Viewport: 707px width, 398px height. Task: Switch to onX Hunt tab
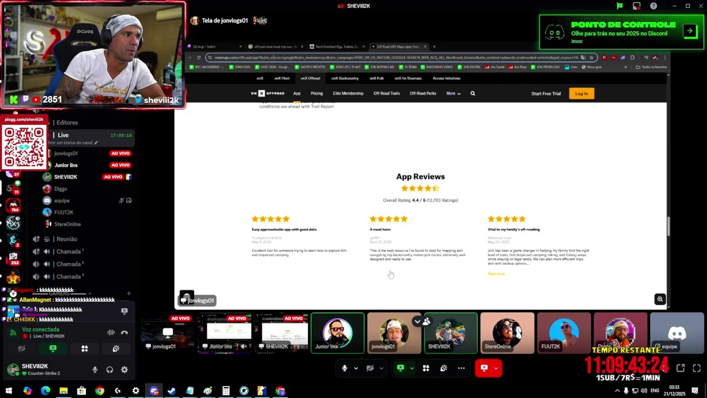point(282,78)
